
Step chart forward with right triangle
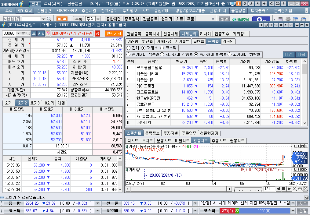tap(289, 189)
